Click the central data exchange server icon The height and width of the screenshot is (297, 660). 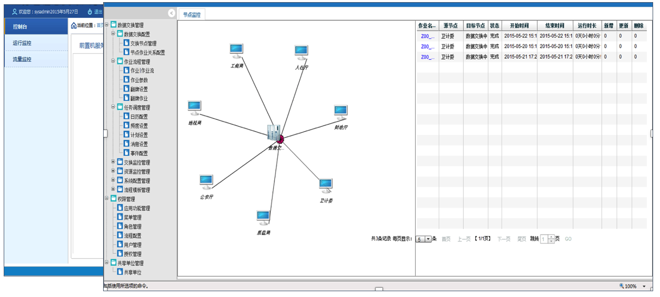(x=274, y=133)
